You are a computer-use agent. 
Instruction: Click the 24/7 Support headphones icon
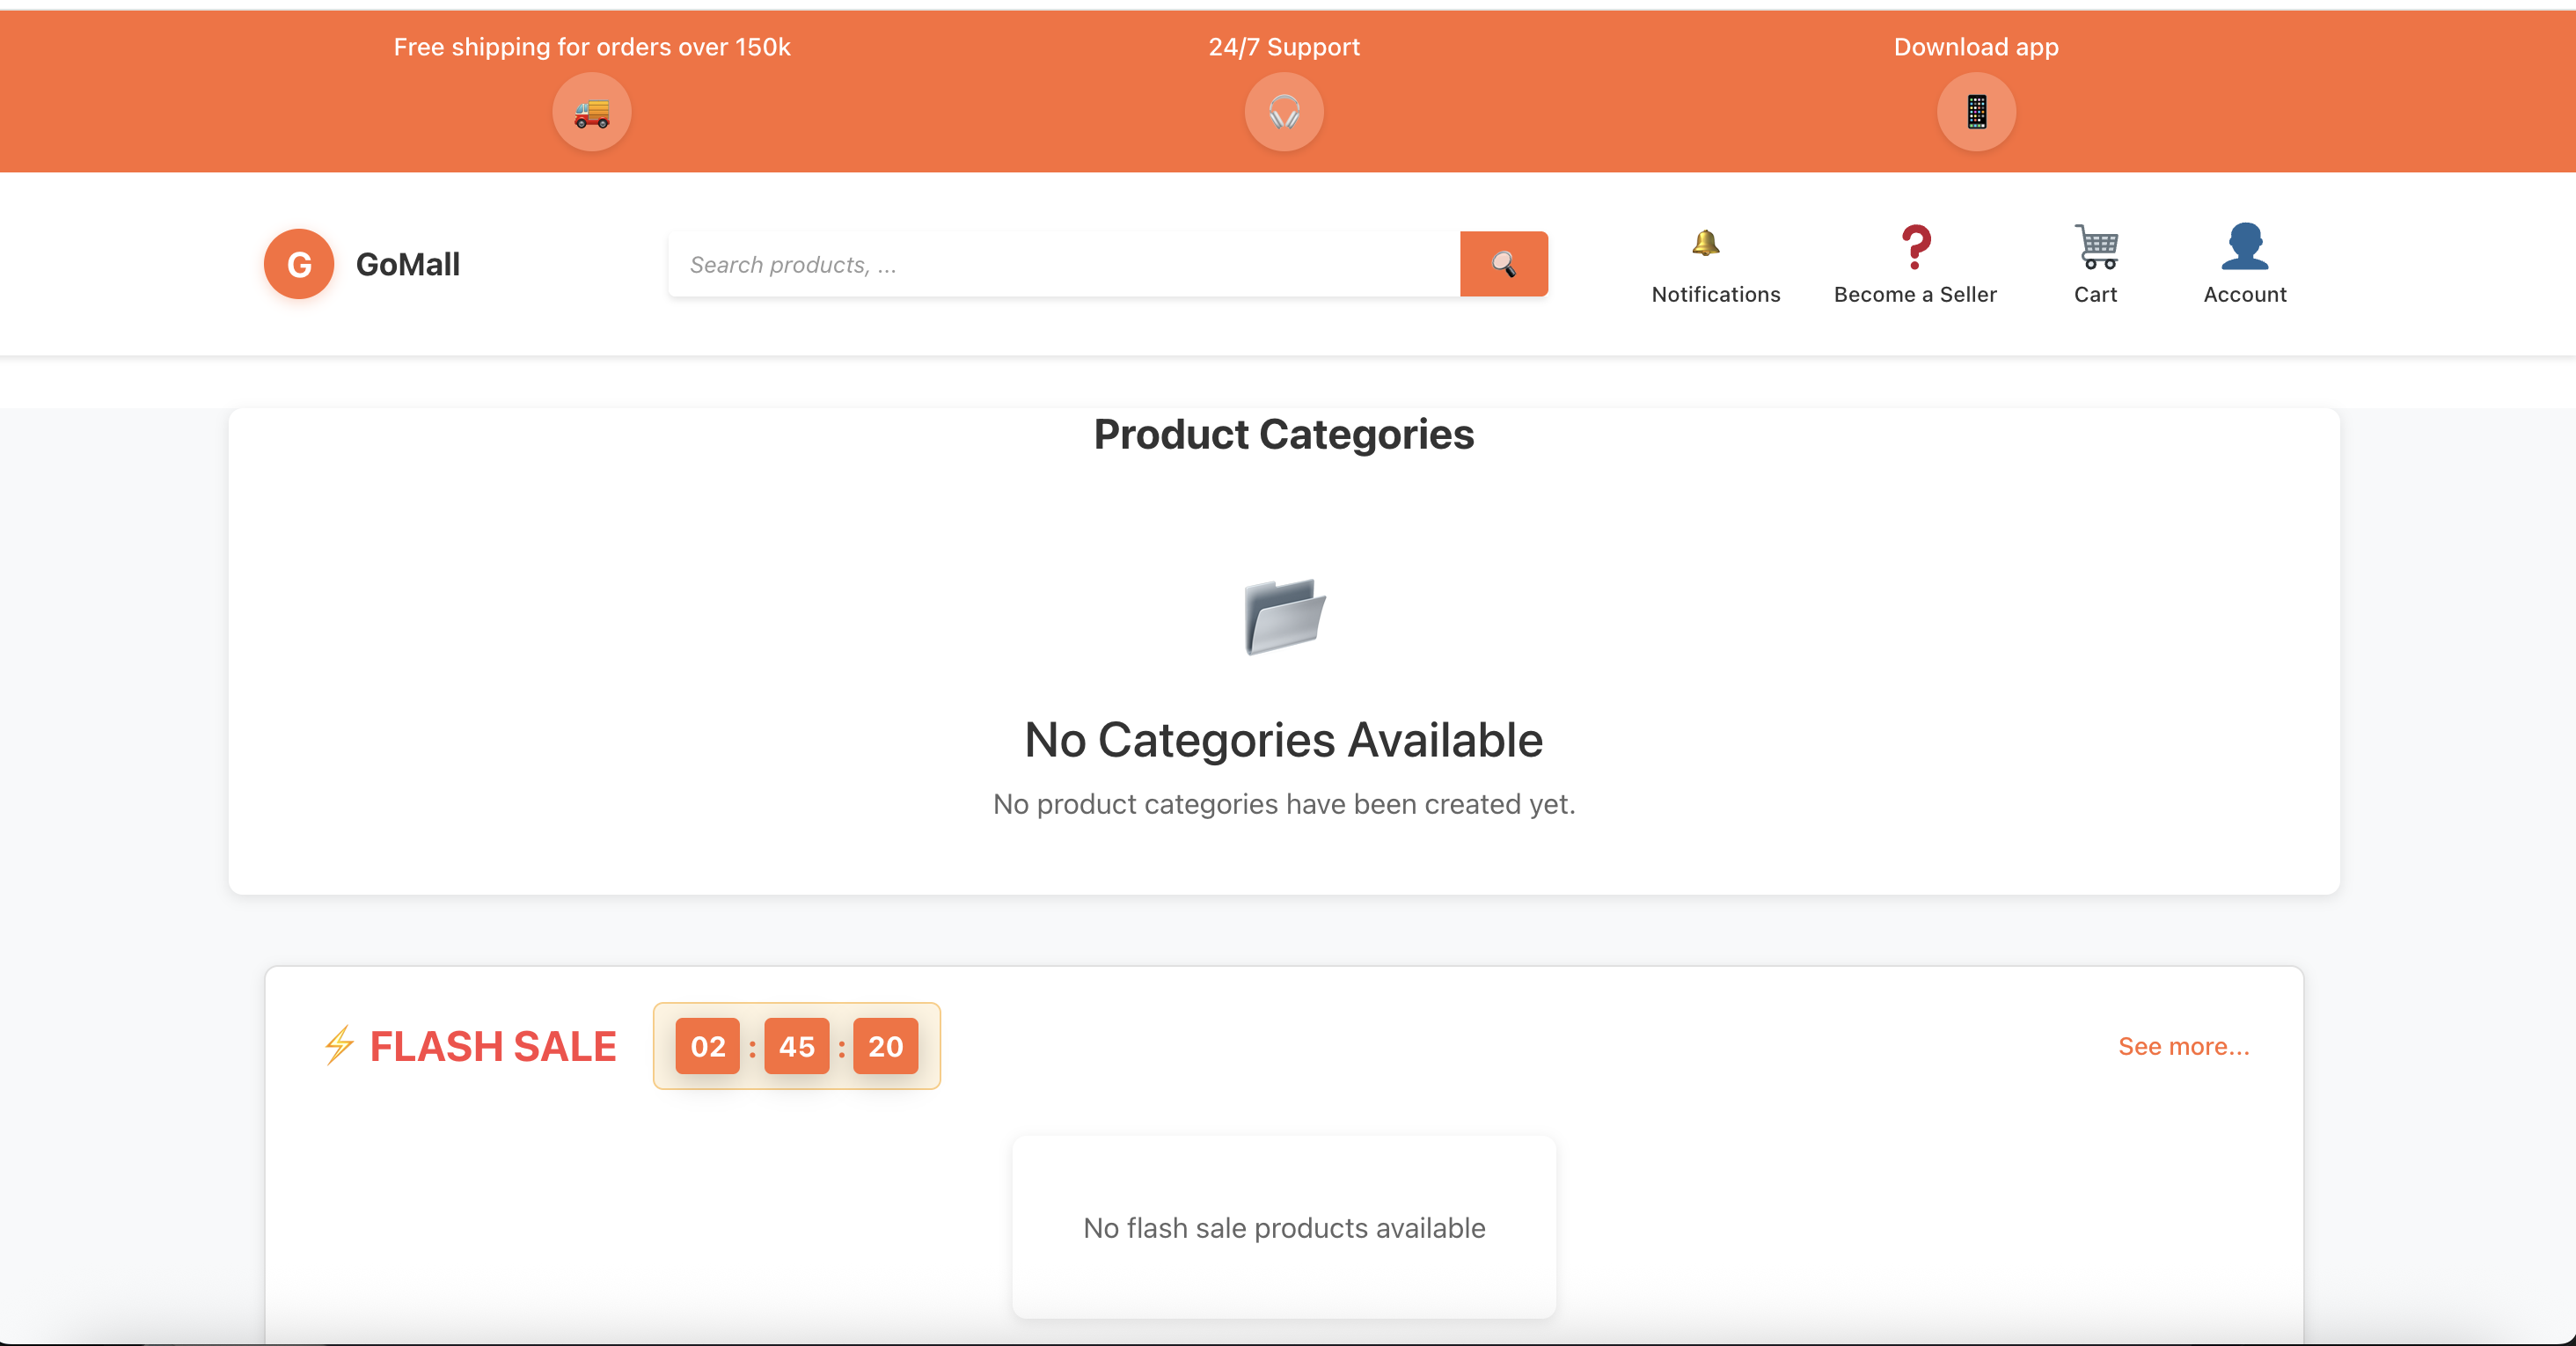pyautogui.click(x=1283, y=112)
